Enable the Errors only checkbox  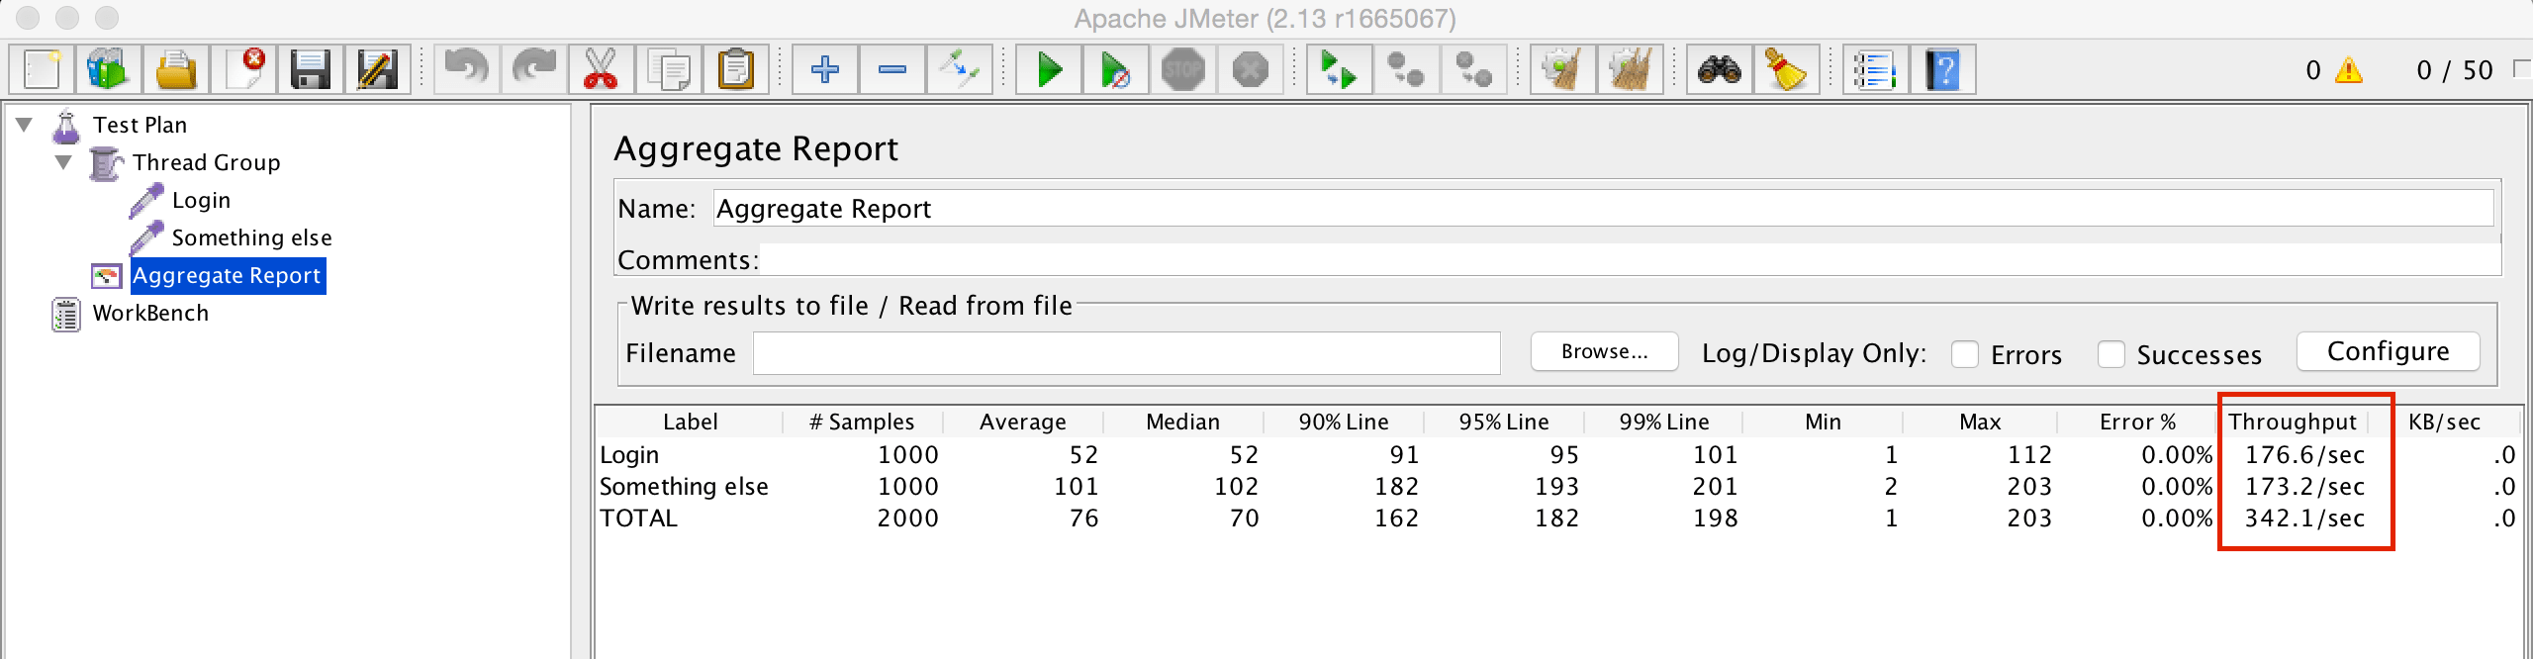click(1965, 354)
